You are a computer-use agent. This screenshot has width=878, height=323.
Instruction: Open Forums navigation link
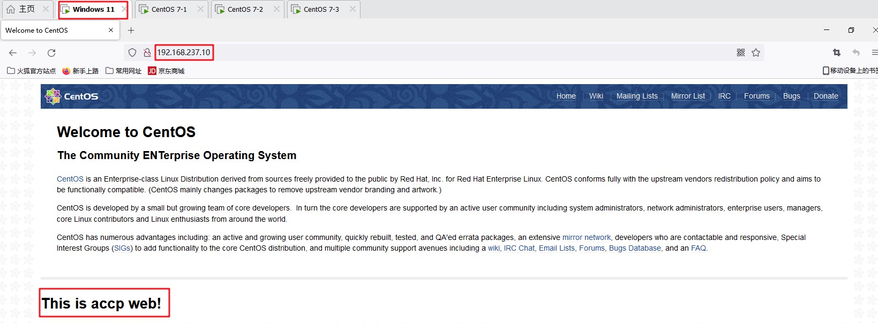[x=756, y=96]
